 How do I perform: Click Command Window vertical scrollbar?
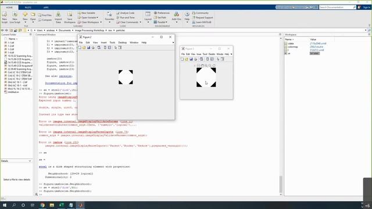pyautogui.click(x=281, y=185)
